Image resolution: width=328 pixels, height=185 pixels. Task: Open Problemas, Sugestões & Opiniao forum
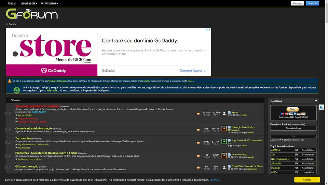click(x=46, y=153)
